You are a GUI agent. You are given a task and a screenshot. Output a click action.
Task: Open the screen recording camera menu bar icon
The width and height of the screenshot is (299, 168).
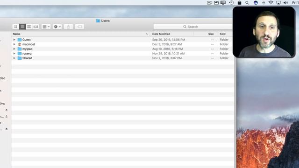[210, 3]
